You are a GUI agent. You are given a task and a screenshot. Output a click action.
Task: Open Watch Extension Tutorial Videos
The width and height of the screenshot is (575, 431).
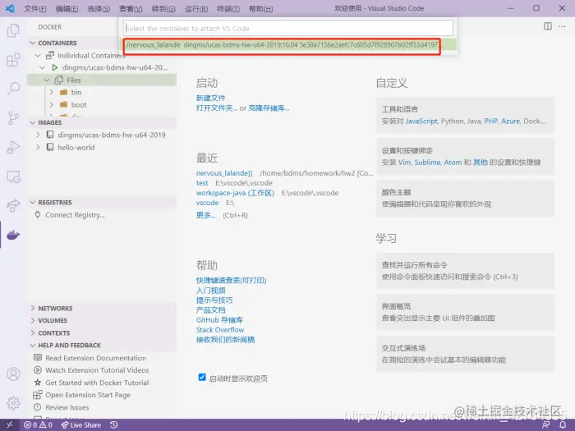tap(97, 370)
